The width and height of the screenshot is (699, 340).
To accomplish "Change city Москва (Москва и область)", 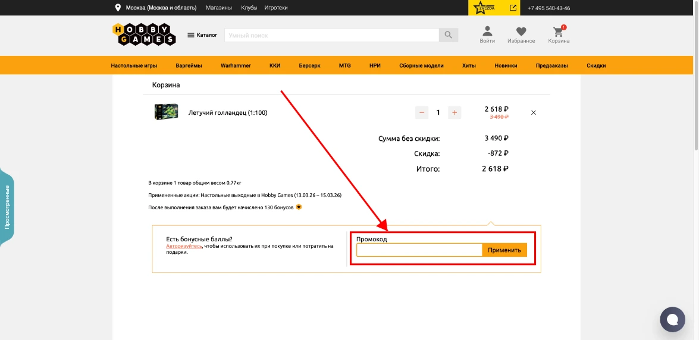I will click(161, 8).
